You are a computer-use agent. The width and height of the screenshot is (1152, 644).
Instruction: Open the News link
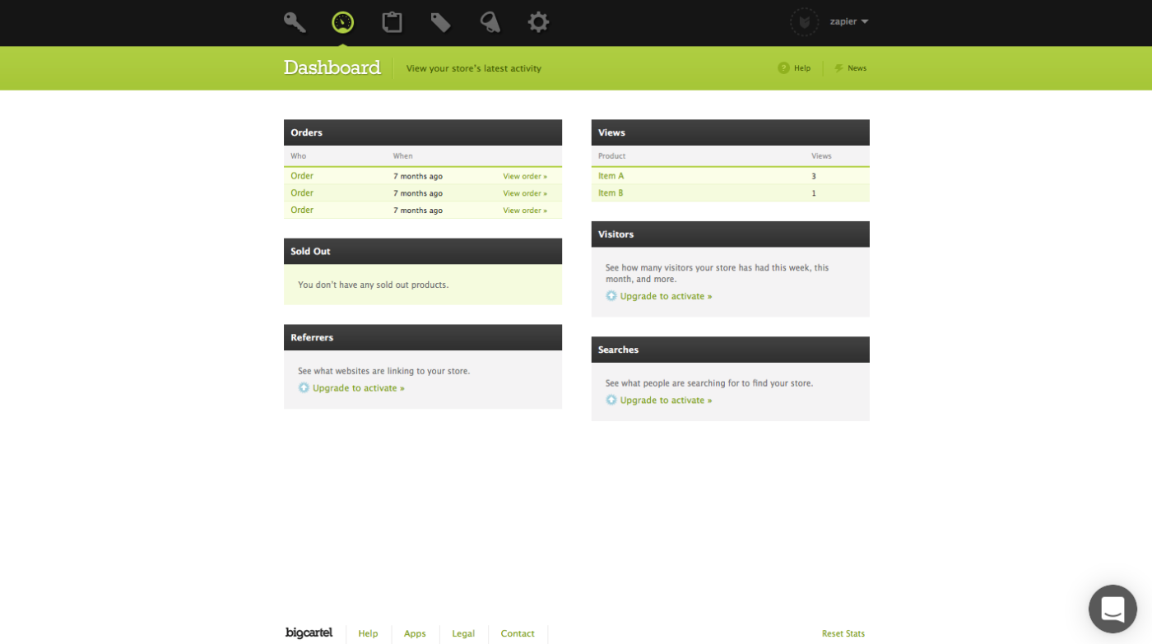pos(857,68)
